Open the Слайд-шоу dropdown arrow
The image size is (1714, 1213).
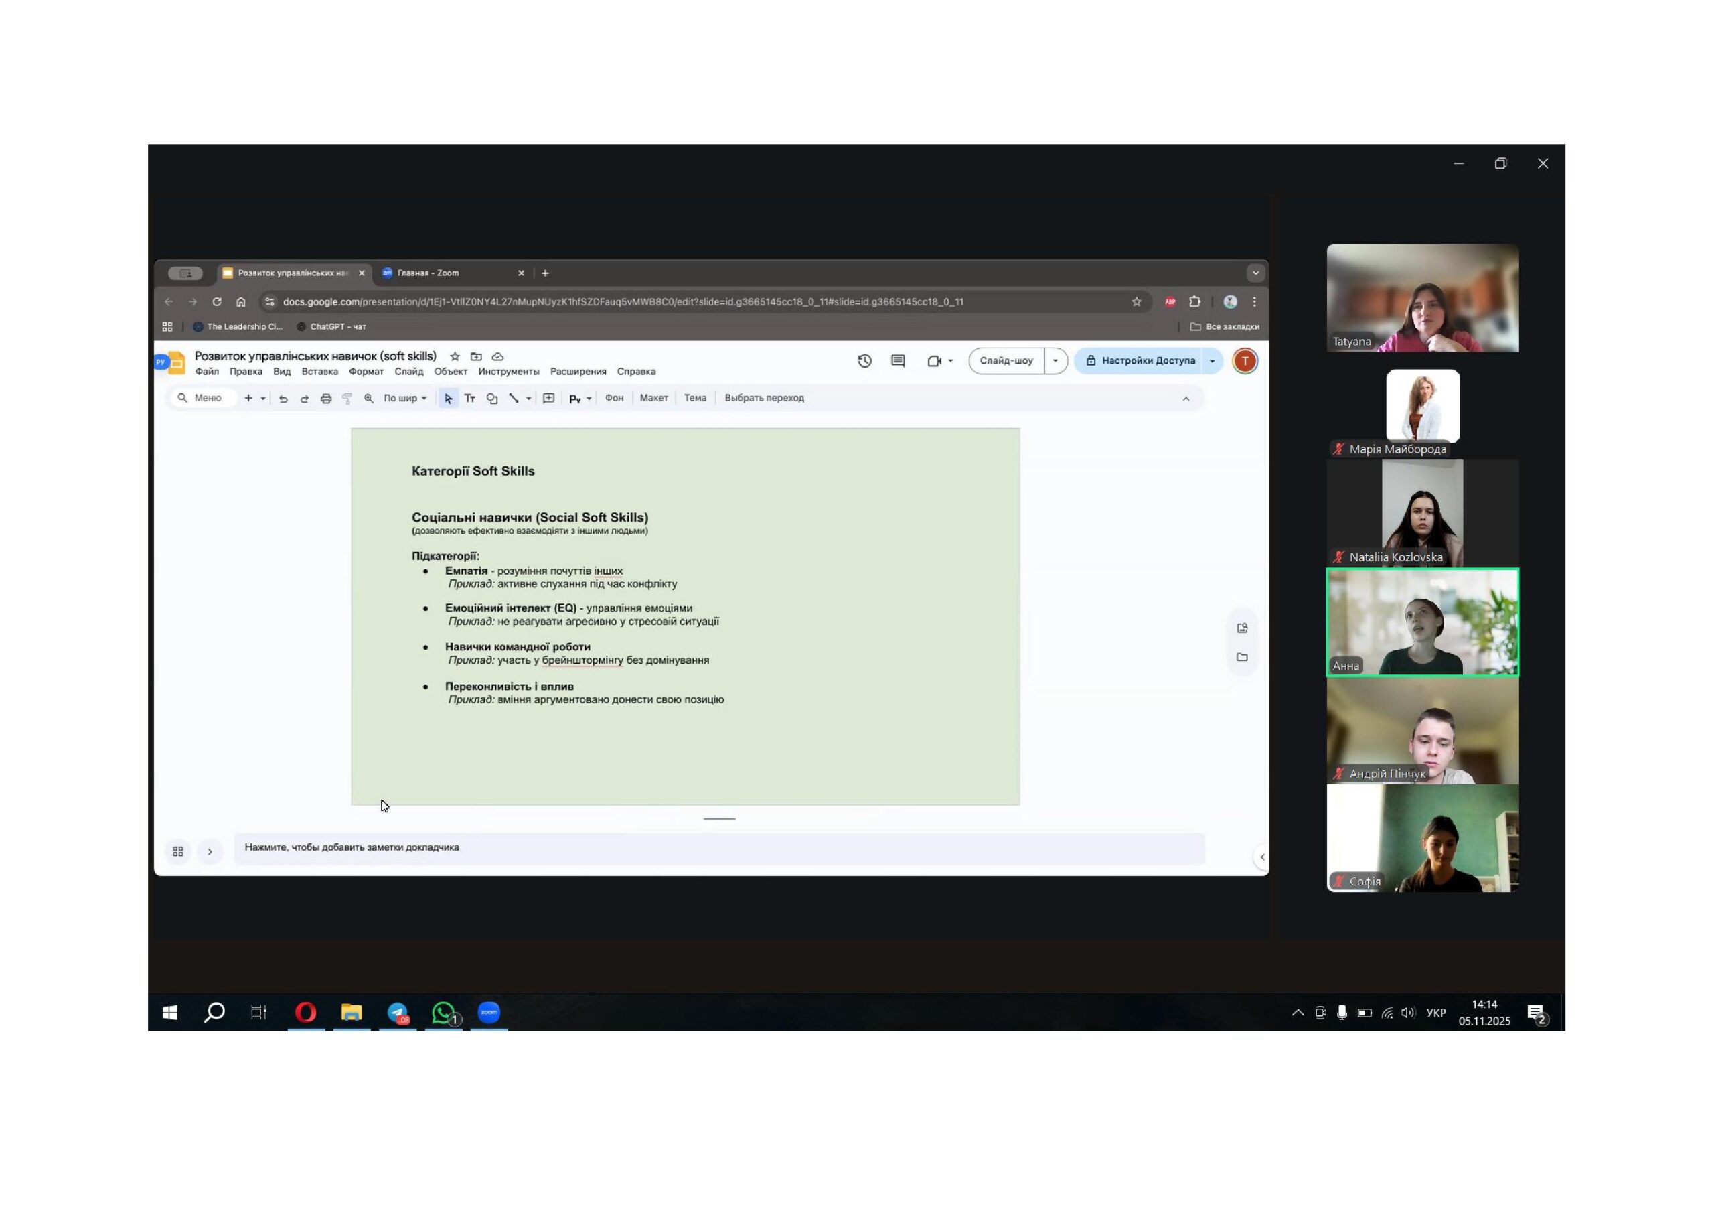(1055, 361)
